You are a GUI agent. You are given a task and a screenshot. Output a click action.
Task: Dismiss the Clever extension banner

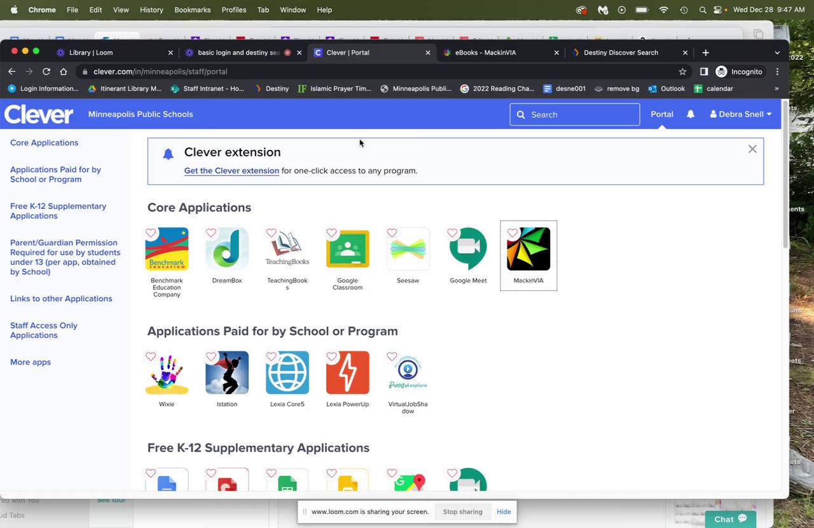(752, 149)
